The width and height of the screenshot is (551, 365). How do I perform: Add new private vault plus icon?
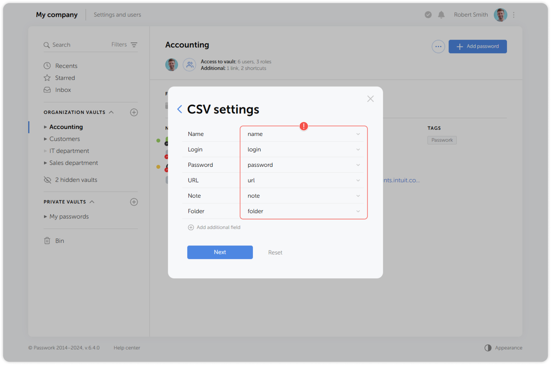(x=134, y=202)
